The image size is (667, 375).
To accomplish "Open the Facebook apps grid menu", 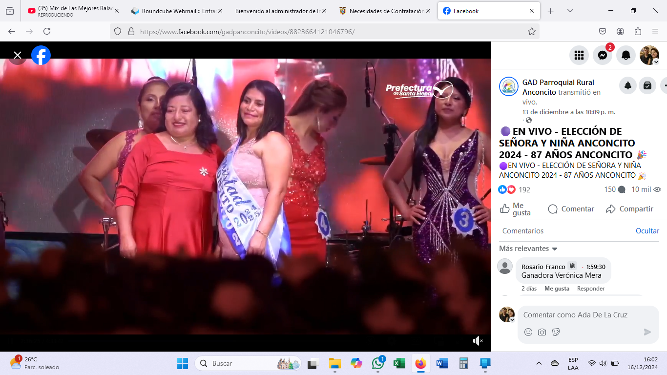I will (579, 56).
